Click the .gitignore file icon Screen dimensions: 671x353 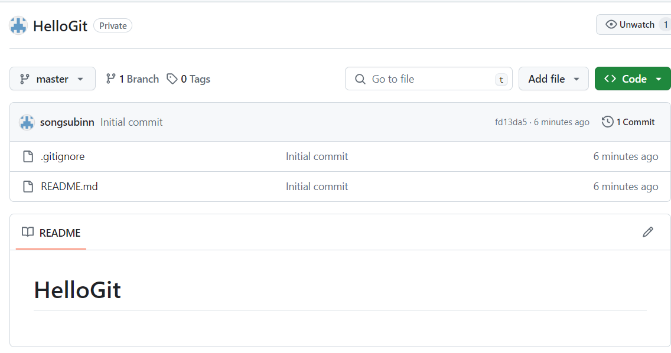(28, 156)
